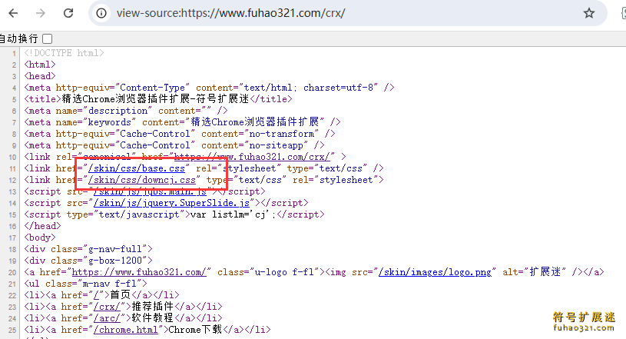
Task: Open the /skin/css/downcj.css link
Action: coord(142,180)
